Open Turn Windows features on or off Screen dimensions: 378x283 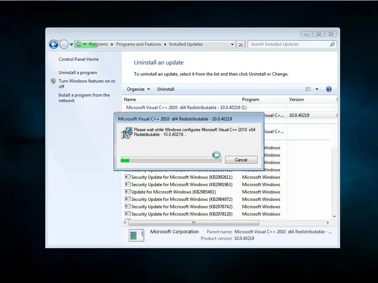[x=87, y=84]
